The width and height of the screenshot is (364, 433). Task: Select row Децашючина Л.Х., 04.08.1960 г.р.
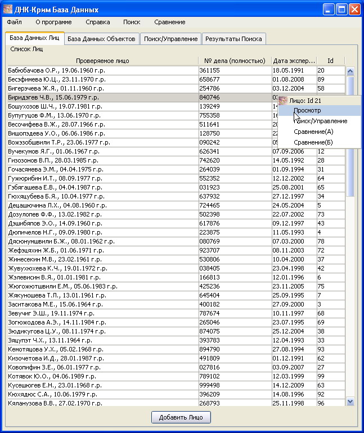(176, 205)
